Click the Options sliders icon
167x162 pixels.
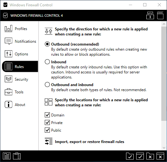tap(9, 54)
